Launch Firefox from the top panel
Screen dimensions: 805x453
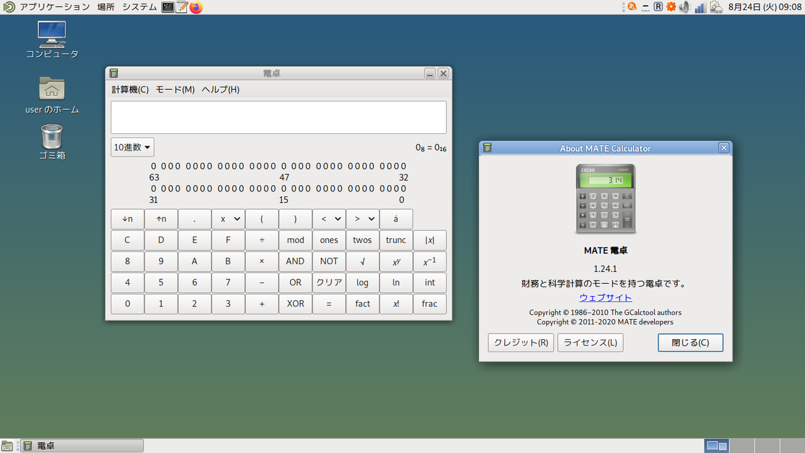196,7
